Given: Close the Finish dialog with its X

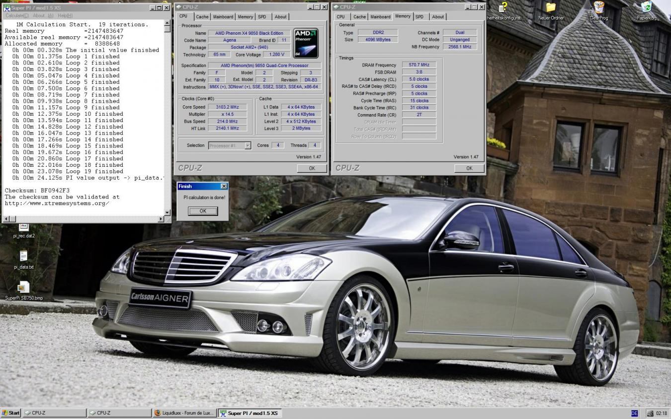Looking at the screenshot, I should point(224,186).
